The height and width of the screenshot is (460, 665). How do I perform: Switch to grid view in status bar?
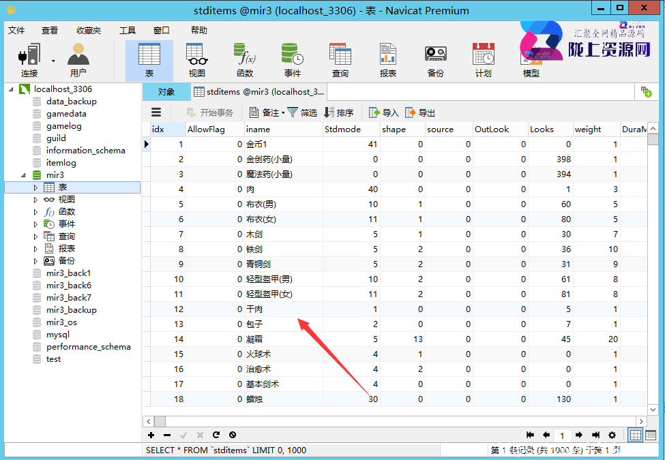(x=635, y=435)
